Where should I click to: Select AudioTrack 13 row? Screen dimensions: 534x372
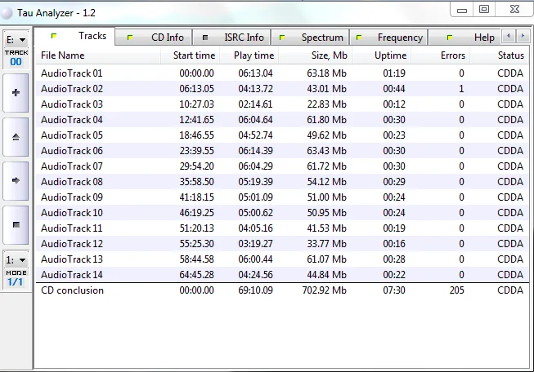(x=282, y=259)
